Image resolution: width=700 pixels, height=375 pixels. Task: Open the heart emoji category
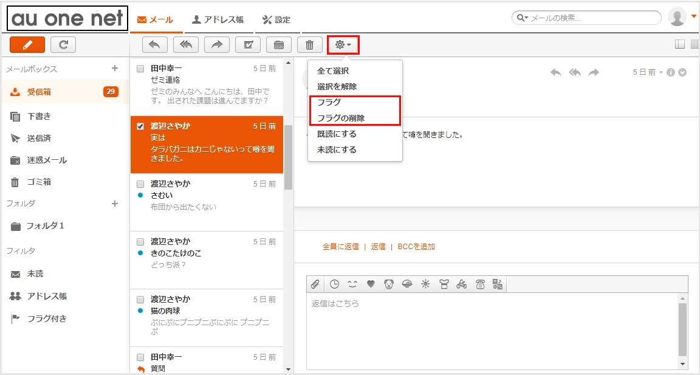pos(371,284)
